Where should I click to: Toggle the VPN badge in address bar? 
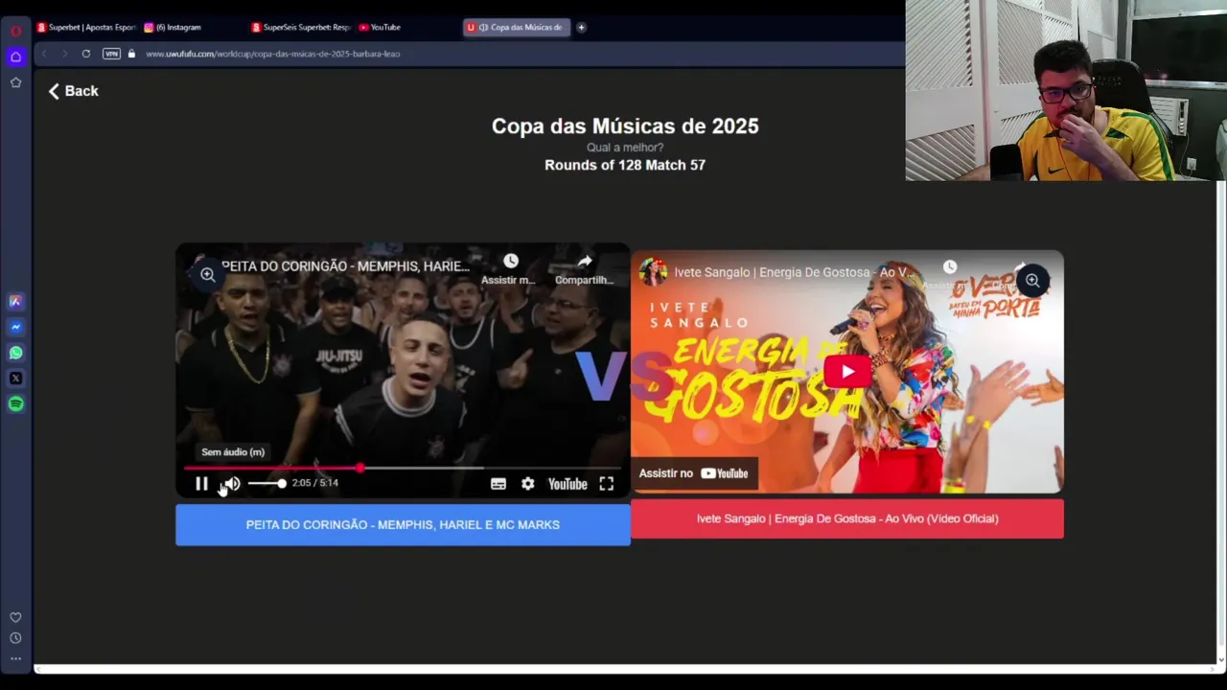111,54
